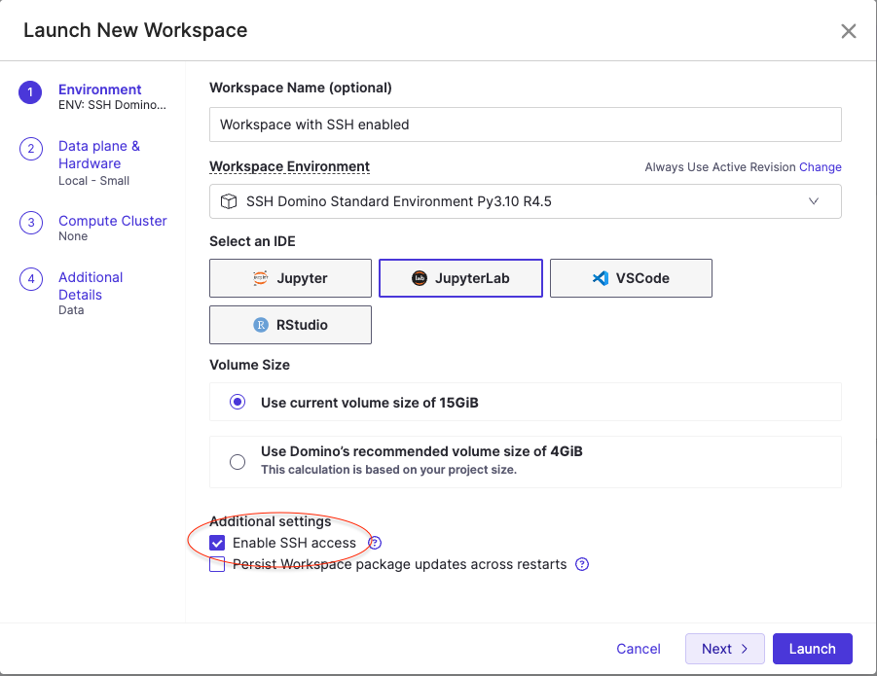Open the Workspace Environment dropdown

pos(526,201)
